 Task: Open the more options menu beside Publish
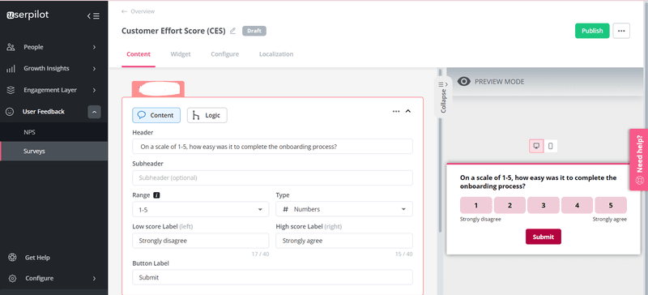tap(621, 31)
